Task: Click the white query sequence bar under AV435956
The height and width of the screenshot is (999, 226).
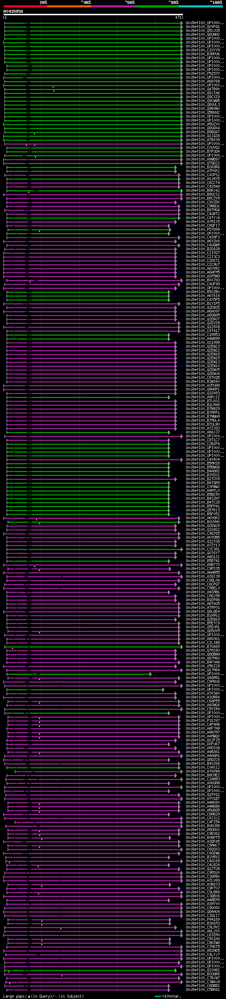Action: click(93, 15)
